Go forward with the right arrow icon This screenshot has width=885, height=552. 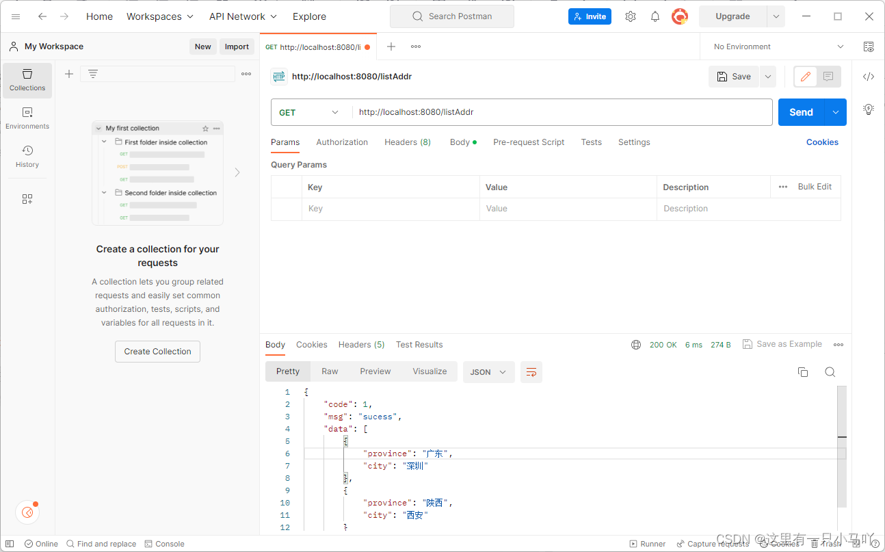pos(64,16)
